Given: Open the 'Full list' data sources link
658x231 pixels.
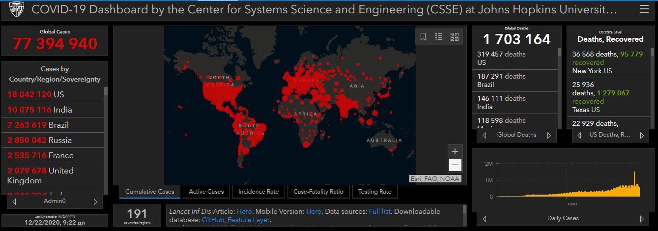Looking at the screenshot, I should coord(380,211).
